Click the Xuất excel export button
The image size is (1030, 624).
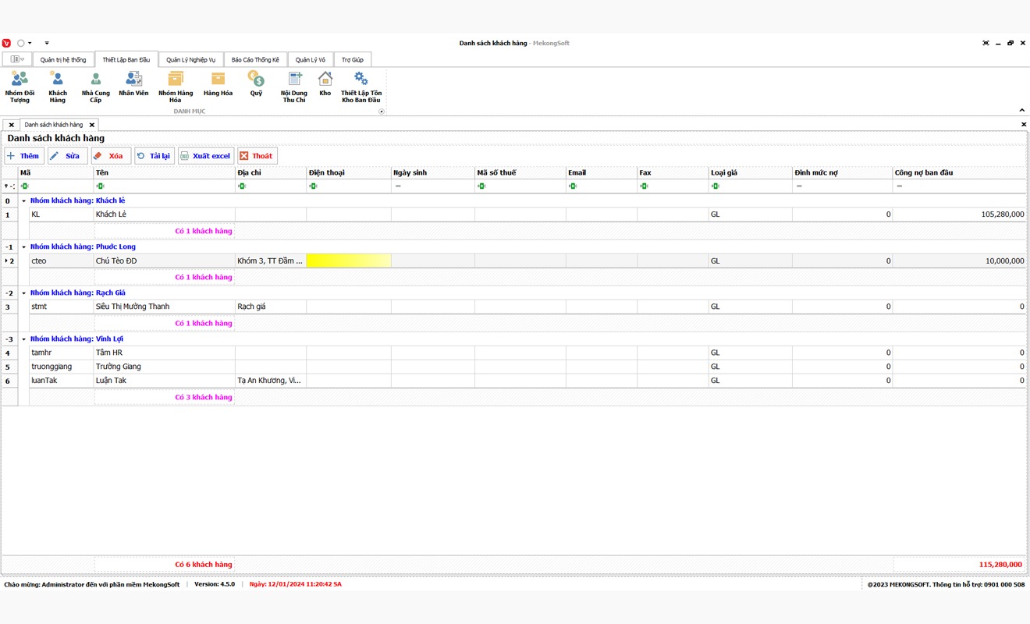click(x=205, y=156)
